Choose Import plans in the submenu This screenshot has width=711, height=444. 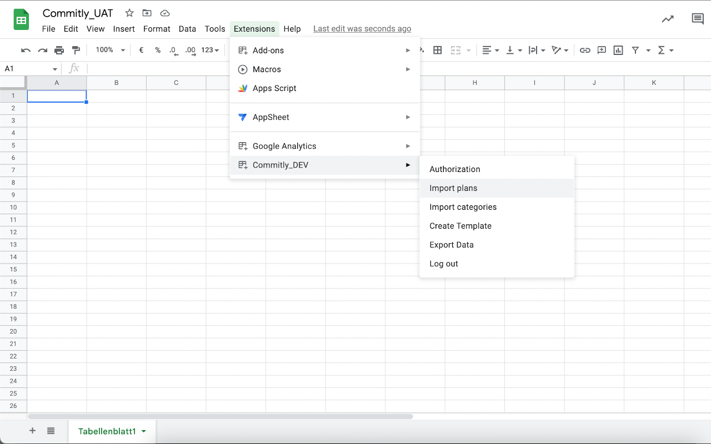coord(497,188)
